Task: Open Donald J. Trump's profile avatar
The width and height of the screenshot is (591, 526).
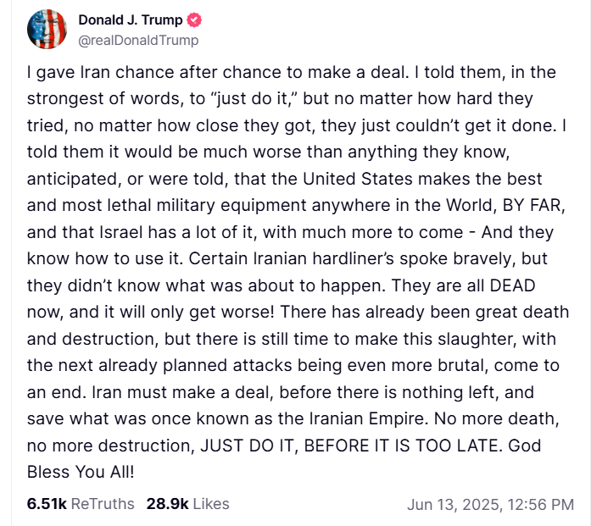Action: [47, 30]
